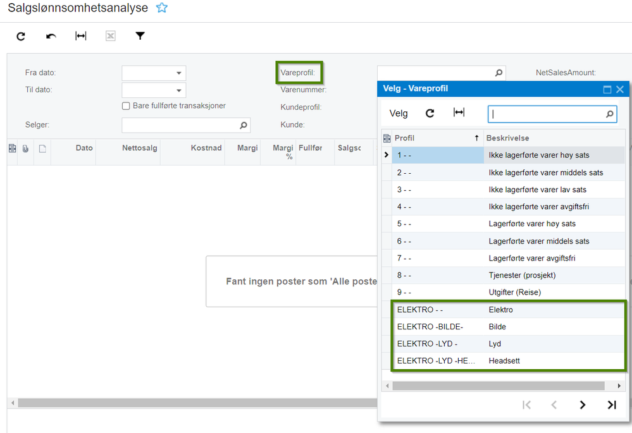Select the ELEKTRO -BILDE- profile row
Viewport: 632px width, 433px height.
tap(508, 327)
